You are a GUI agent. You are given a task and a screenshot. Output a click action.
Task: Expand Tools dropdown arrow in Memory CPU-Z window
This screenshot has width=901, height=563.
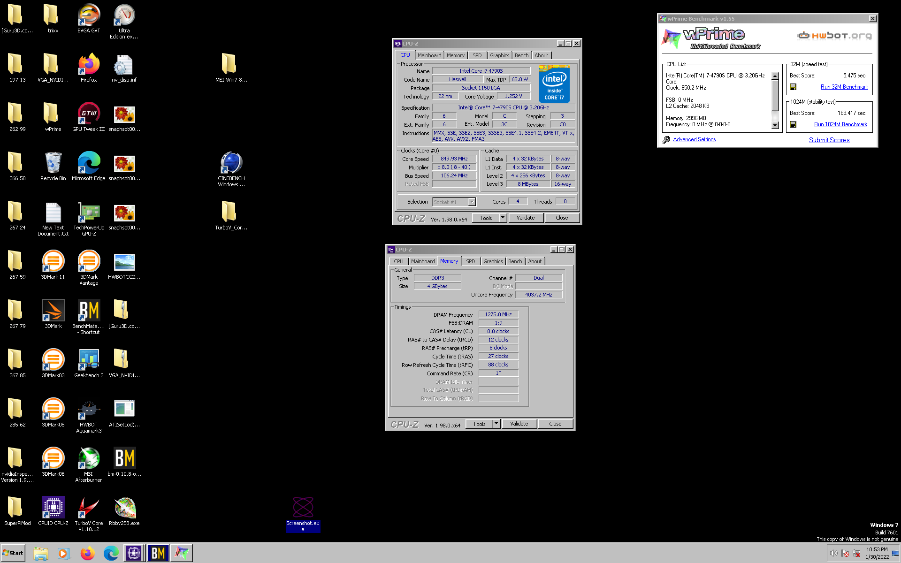click(496, 424)
